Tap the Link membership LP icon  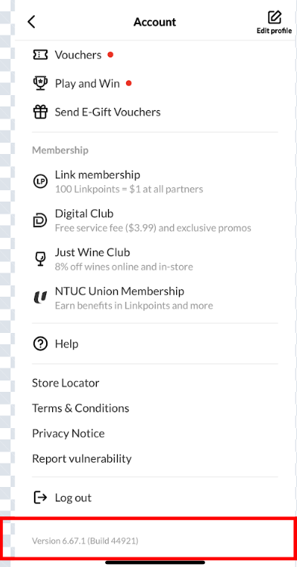tap(40, 181)
